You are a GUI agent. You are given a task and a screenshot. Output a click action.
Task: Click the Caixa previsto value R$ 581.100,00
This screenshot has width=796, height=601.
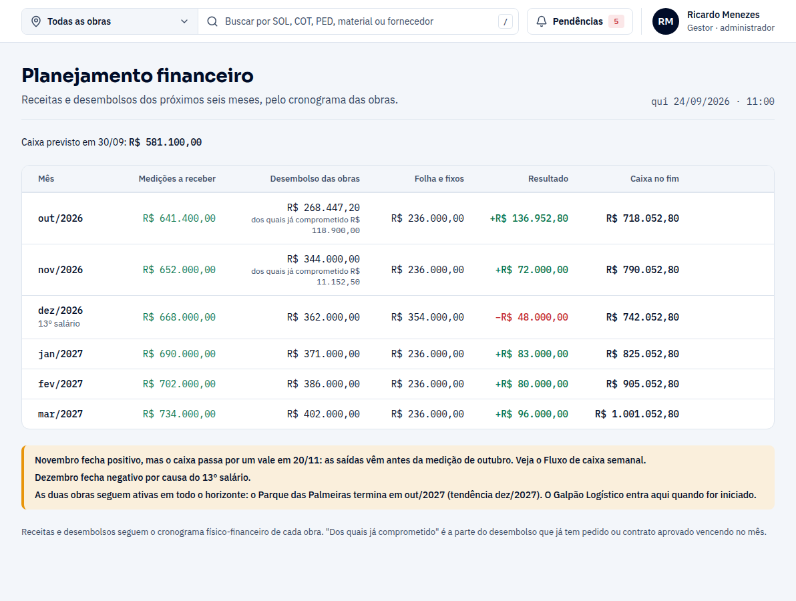166,142
